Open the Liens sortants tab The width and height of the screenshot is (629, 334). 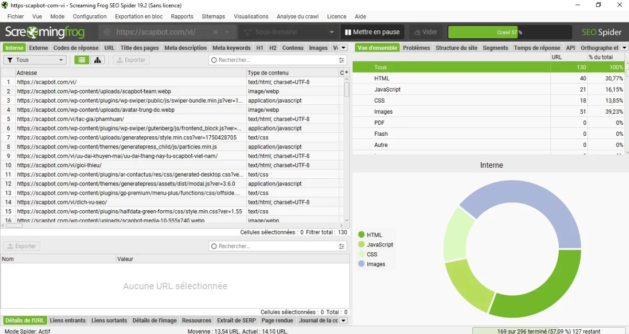(109, 320)
